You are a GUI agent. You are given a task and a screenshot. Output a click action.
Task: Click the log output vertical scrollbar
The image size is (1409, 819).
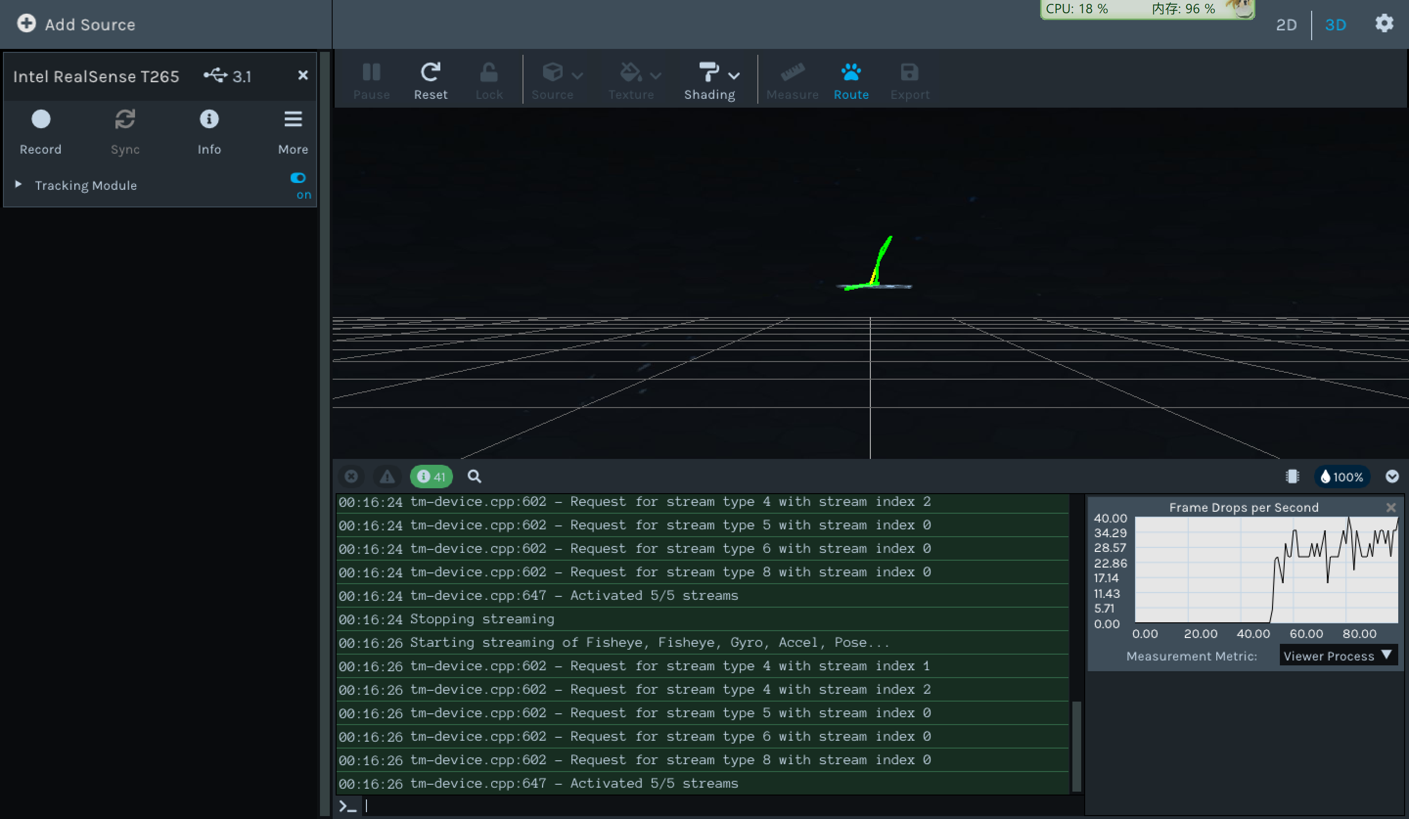click(1076, 746)
